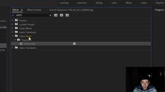The width and height of the screenshot is (165, 92).
Task: Open the Source monitor tab
Action: [71, 10]
